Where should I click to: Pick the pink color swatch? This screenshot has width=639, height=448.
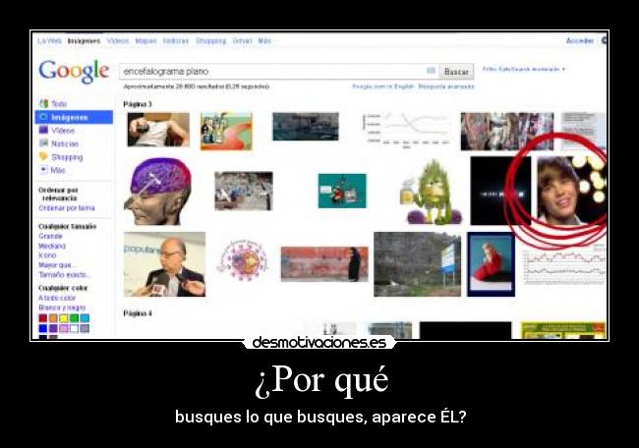(64, 328)
